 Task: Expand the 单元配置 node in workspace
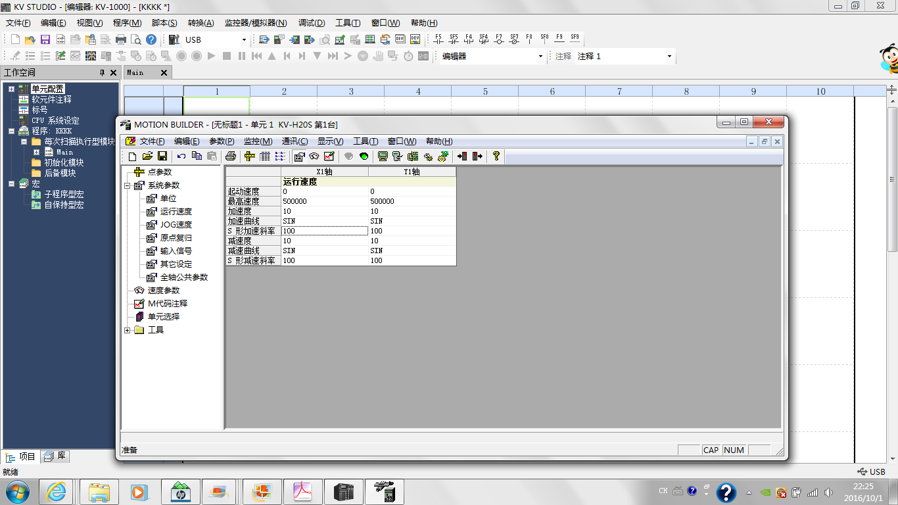pos(11,89)
